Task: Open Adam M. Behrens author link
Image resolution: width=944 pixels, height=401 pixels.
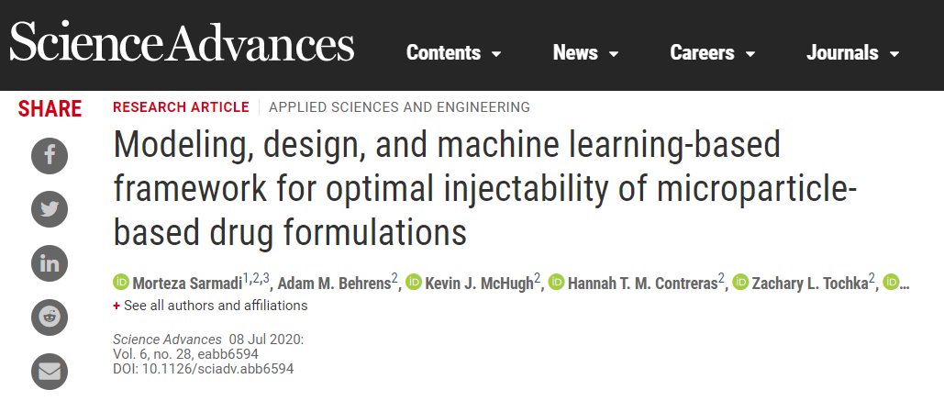Action: [334, 283]
